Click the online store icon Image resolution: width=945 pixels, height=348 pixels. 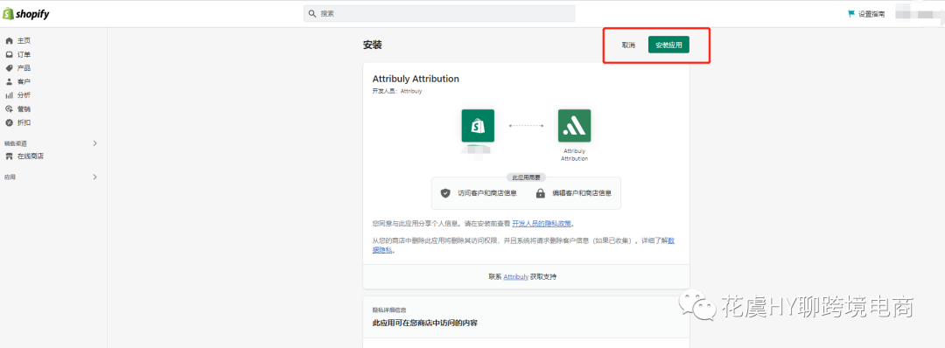click(9, 157)
